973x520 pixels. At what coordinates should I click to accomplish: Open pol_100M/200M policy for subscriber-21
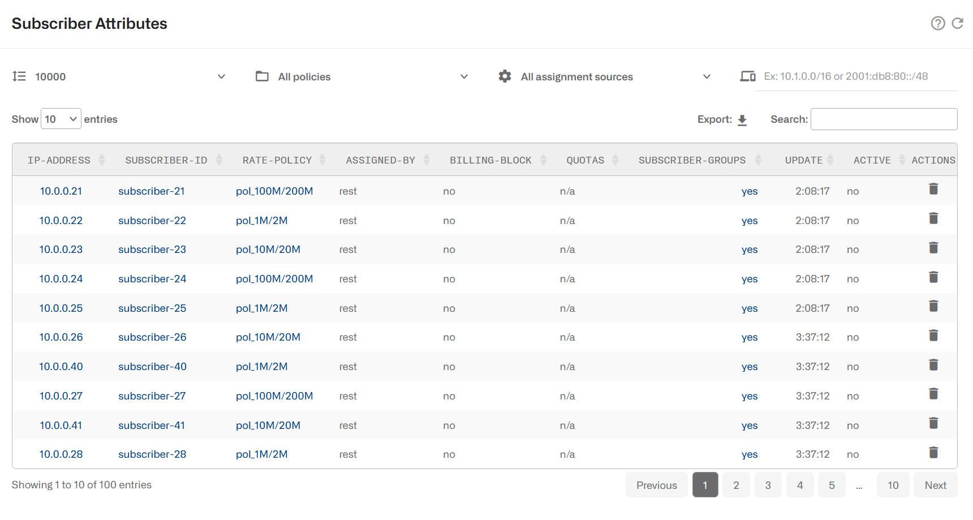(x=274, y=191)
